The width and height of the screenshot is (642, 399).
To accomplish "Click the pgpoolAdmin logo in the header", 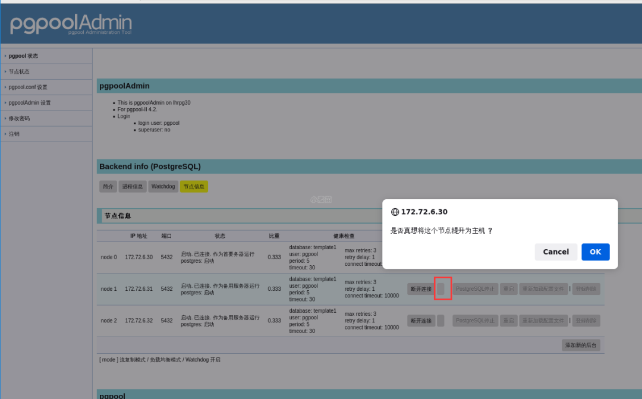I will point(71,24).
